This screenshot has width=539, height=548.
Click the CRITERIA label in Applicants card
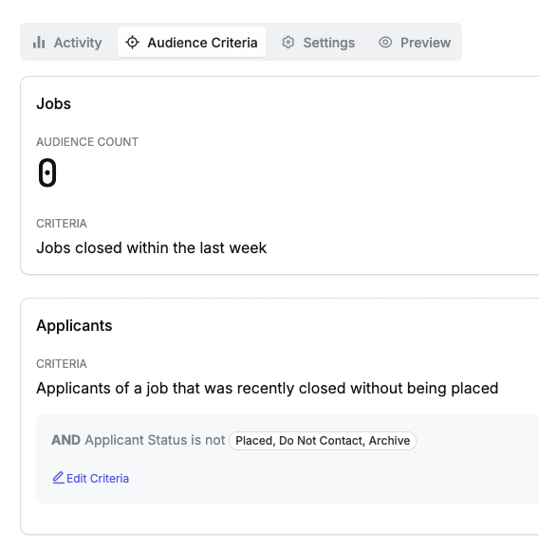[x=62, y=364]
